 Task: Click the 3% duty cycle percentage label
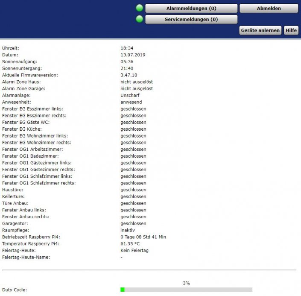click(186, 283)
